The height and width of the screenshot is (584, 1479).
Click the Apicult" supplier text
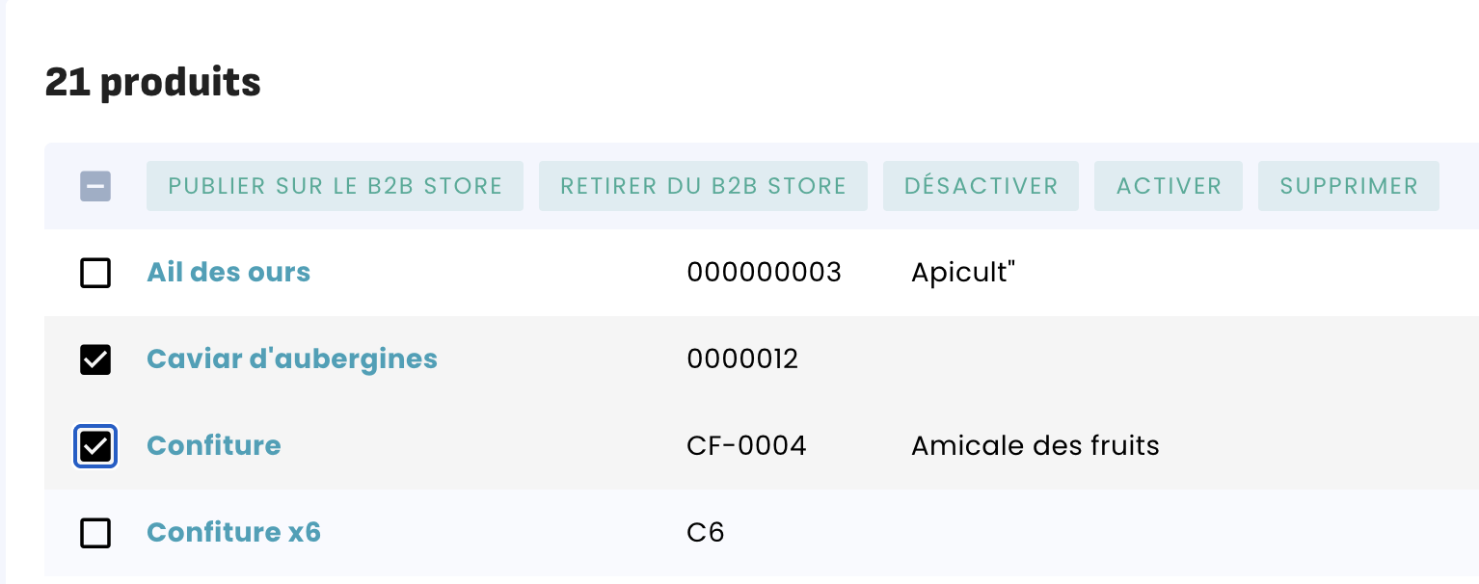(x=963, y=273)
